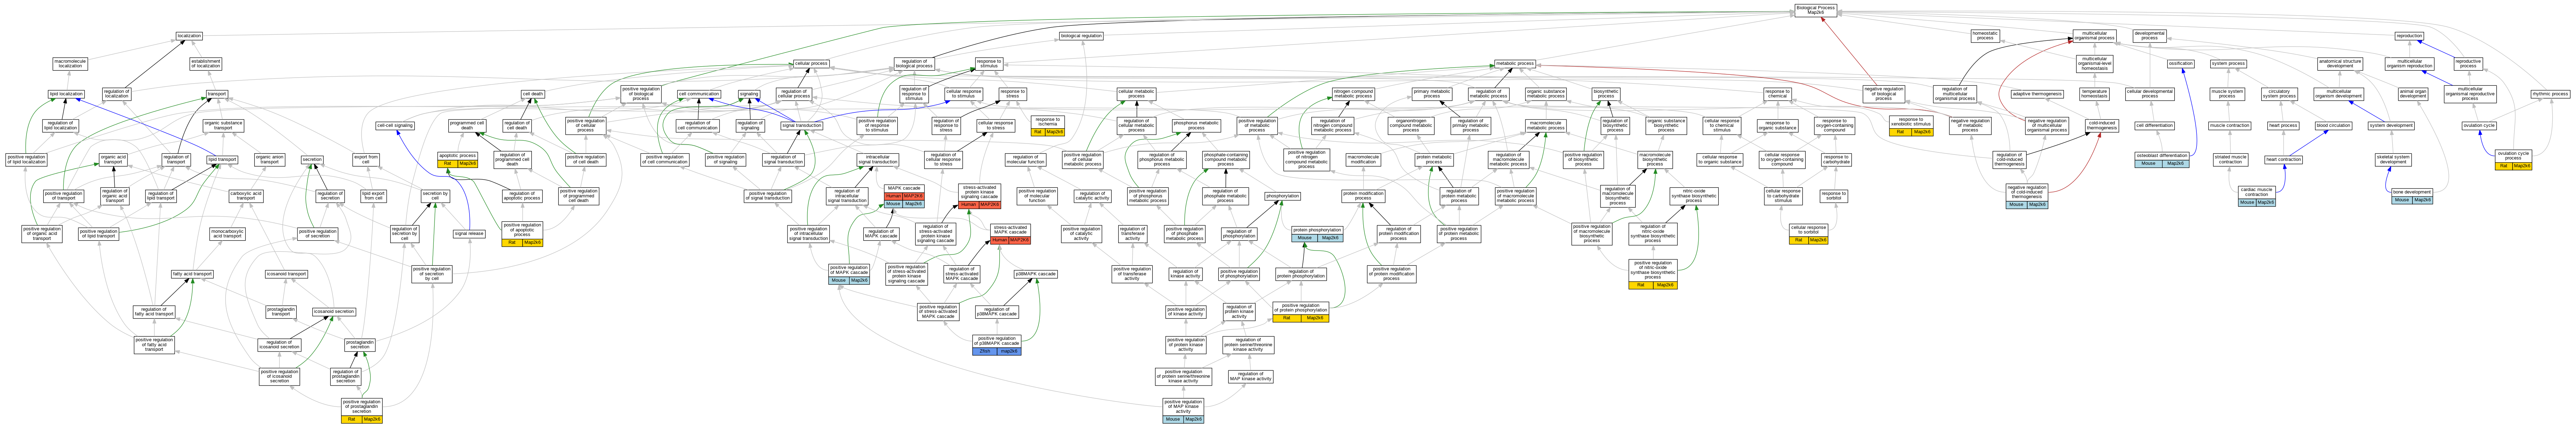Select 'negative regulation of cold-induced thermogenesis' node
The width and height of the screenshot is (2576, 427).
(2027, 196)
